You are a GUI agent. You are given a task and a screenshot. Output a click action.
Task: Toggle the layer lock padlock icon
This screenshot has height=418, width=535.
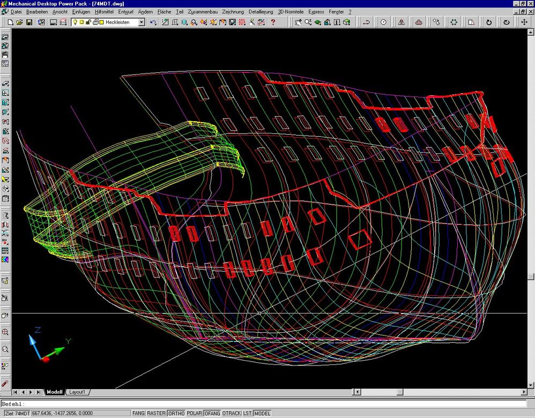(88, 22)
